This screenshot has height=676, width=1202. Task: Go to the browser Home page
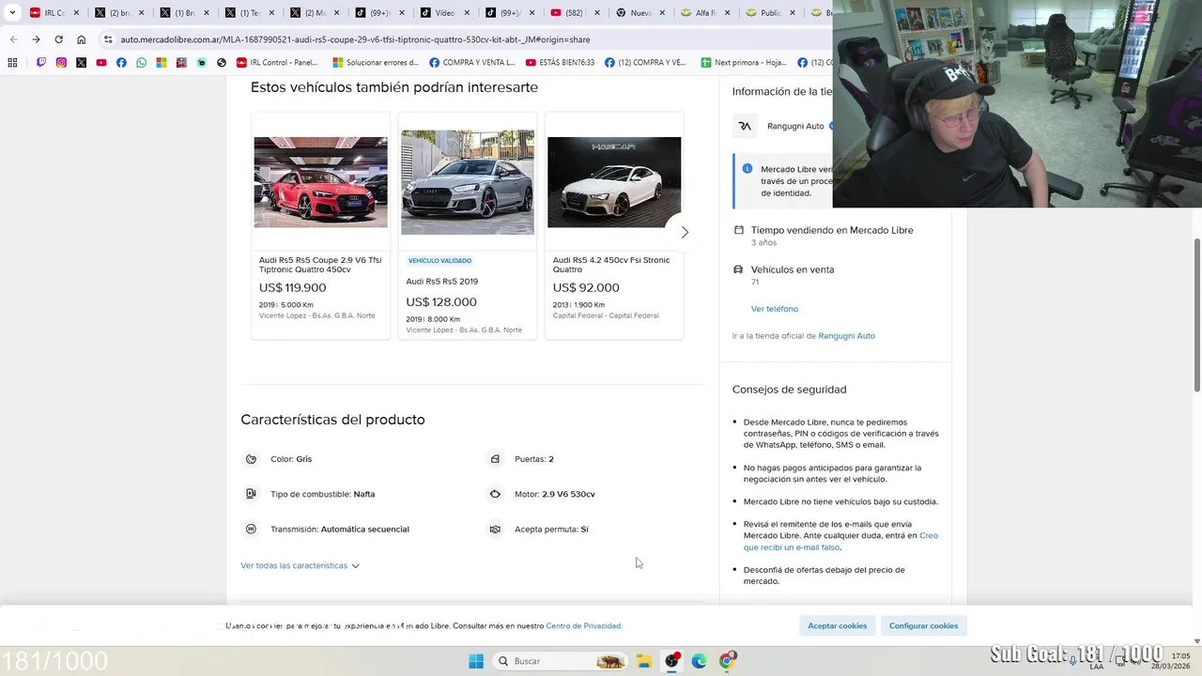point(82,39)
